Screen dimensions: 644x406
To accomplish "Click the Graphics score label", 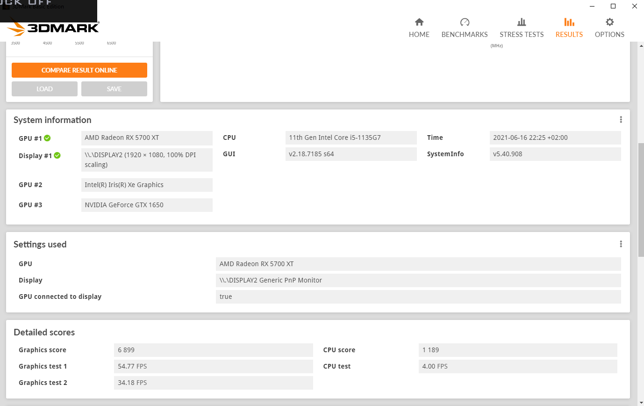I will (x=43, y=350).
